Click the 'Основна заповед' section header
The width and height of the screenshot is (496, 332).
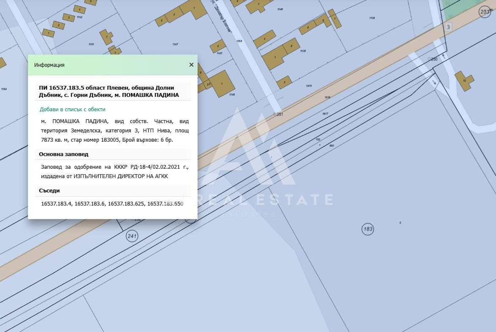point(64,154)
